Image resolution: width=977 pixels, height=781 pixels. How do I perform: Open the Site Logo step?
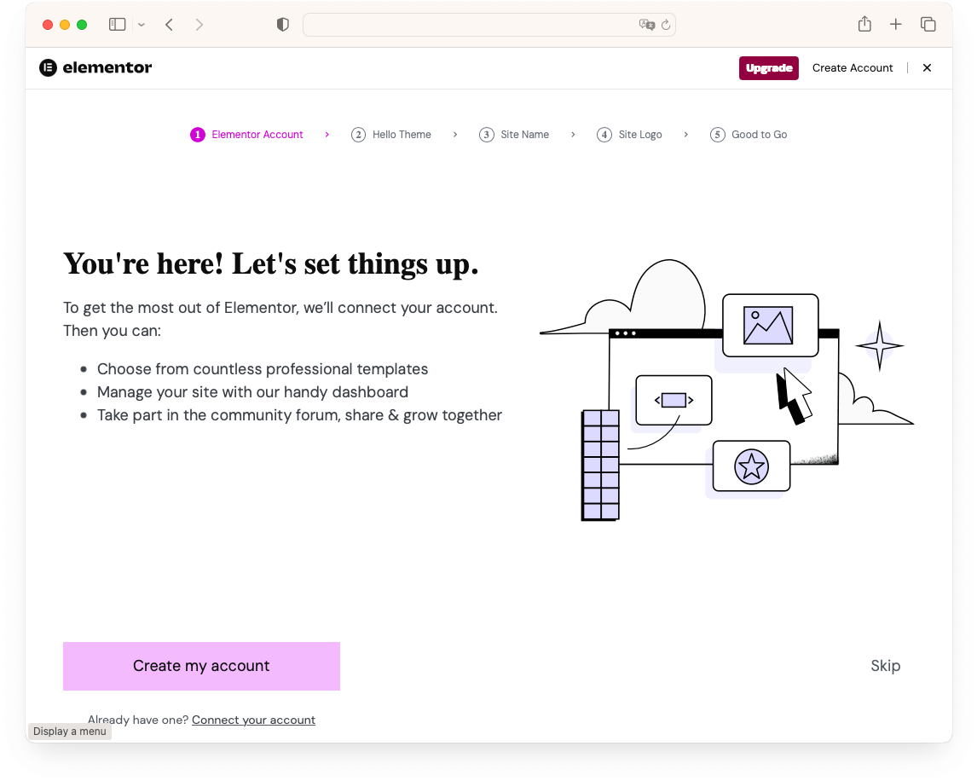630,134
